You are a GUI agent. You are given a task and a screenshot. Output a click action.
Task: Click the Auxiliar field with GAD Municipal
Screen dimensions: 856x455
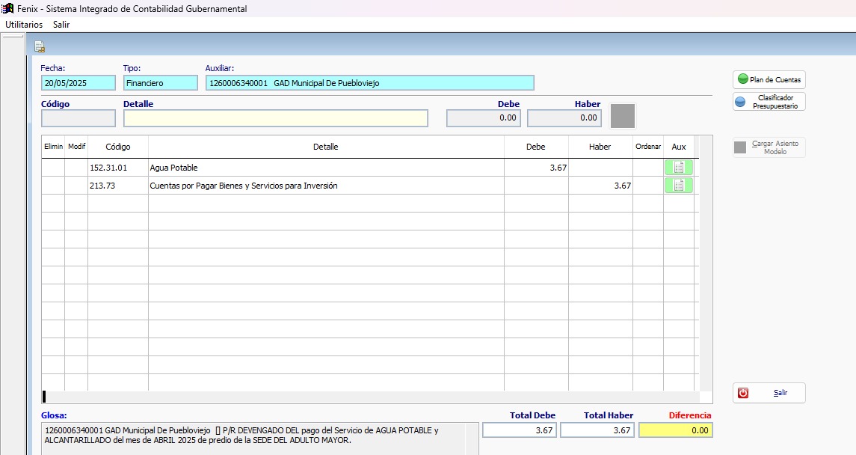point(369,83)
